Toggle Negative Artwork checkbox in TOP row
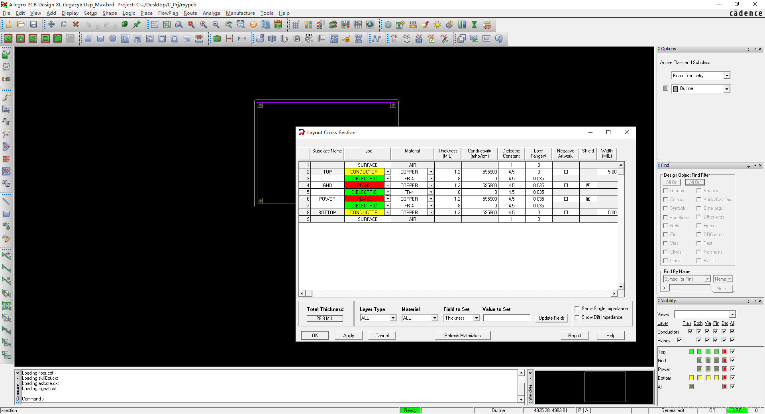The height and width of the screenshot is (414, 765). pos(566,172)
